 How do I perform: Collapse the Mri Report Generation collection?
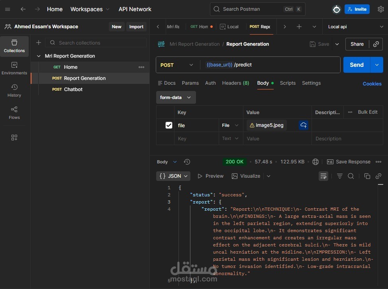39,56
